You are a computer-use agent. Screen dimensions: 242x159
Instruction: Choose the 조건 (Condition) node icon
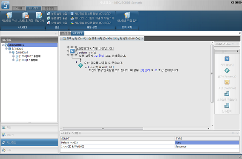(227, 82)
